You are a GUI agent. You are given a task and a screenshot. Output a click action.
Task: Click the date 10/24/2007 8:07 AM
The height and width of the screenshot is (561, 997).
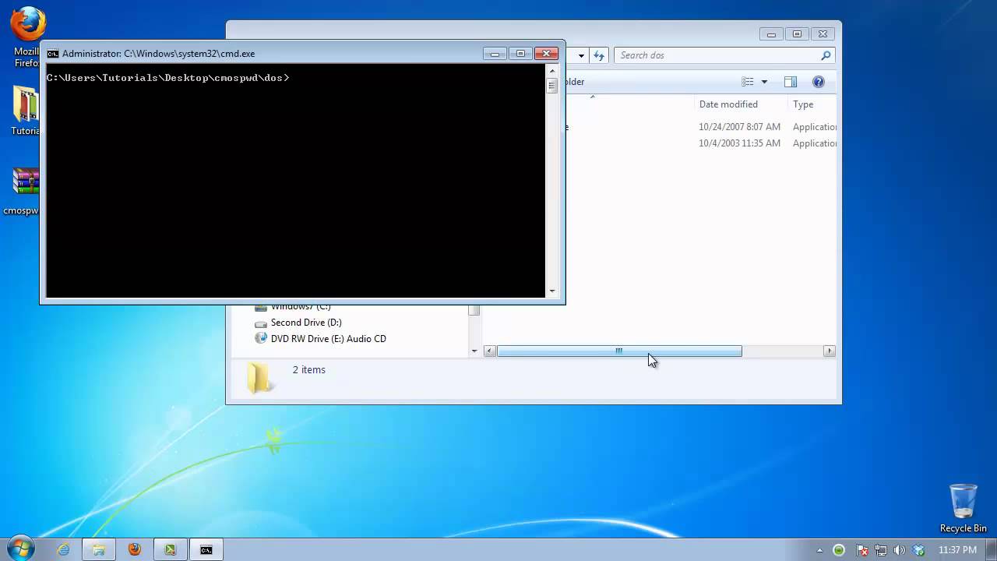739,127
